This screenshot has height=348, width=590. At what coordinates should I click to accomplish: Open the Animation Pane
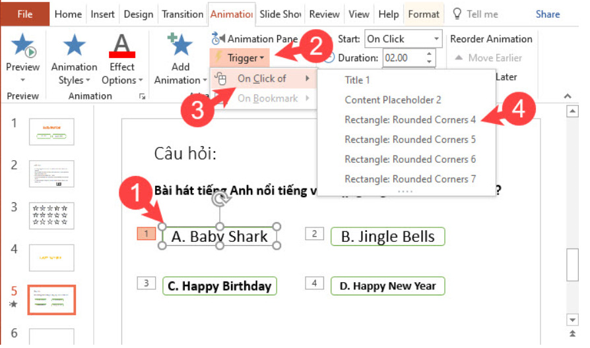coord(254,39)
